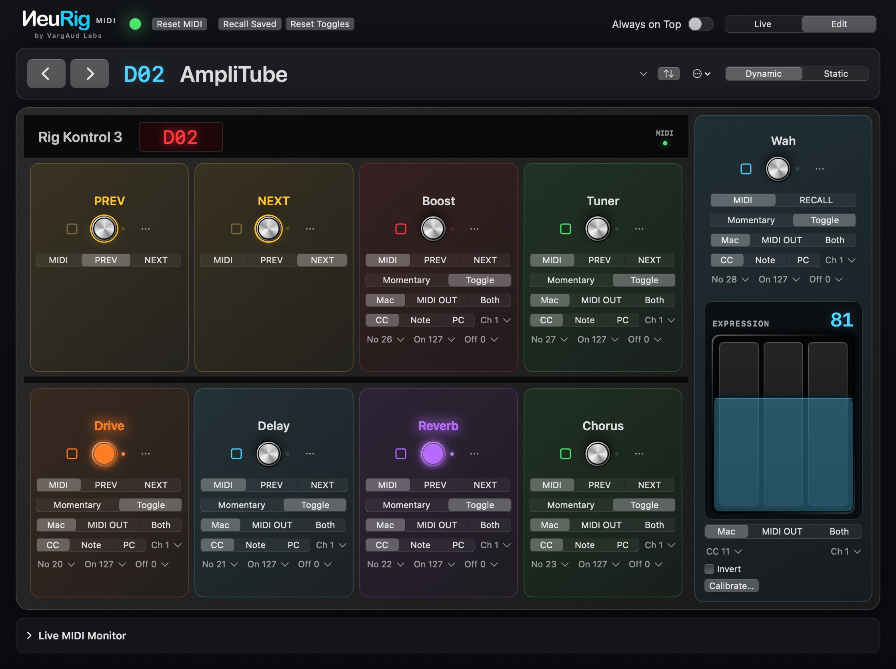This screenshot has height=669, width=896.
Task: Click the Calibrate... button
Action: click(731, 586)
